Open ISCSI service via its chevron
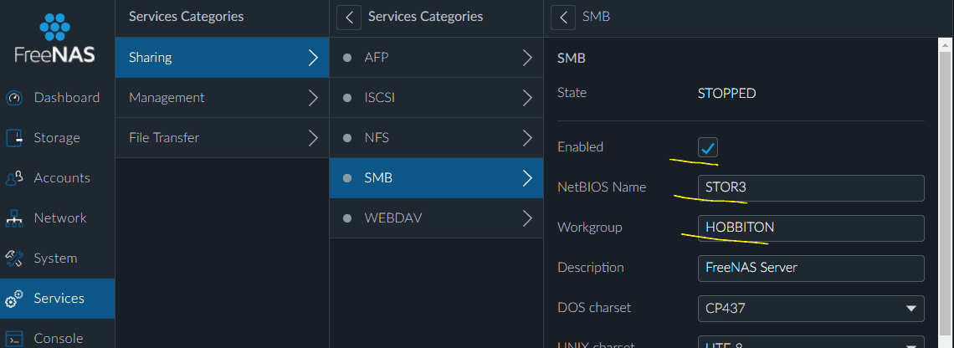The height and width of the screenshot is (348, 954). click(x=527, y=98)
